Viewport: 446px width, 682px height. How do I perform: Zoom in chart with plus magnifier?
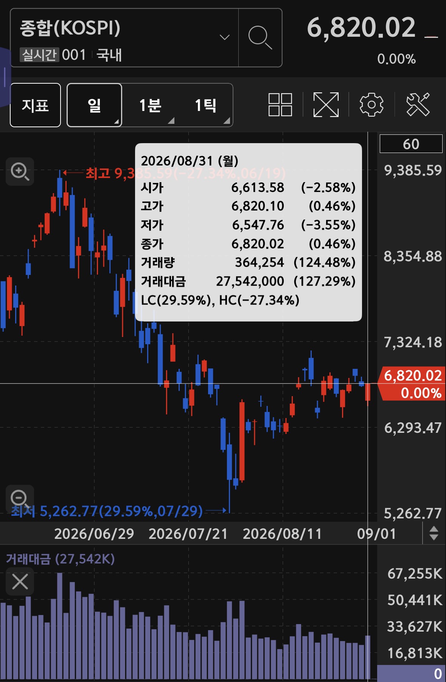pos(20,172)
